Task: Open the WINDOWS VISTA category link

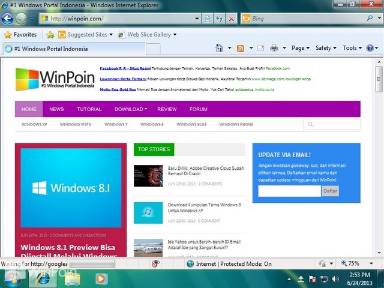Action: click(x=76, y=124)
